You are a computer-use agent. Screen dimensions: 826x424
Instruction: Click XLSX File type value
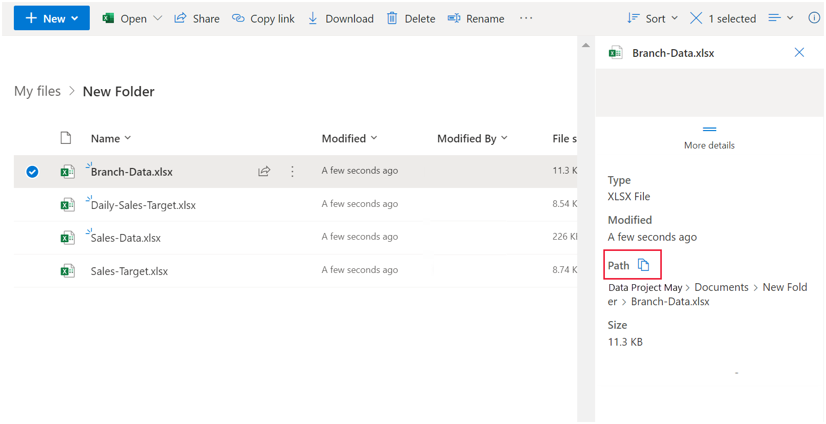tap(629, 197)
